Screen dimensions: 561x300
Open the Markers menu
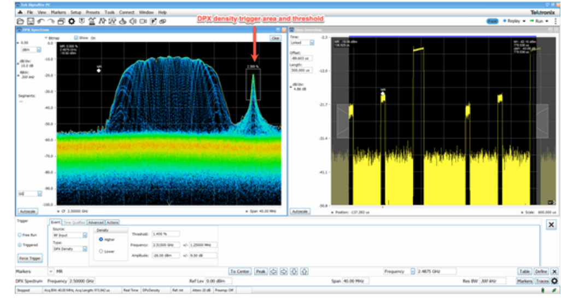click(59, 12)
